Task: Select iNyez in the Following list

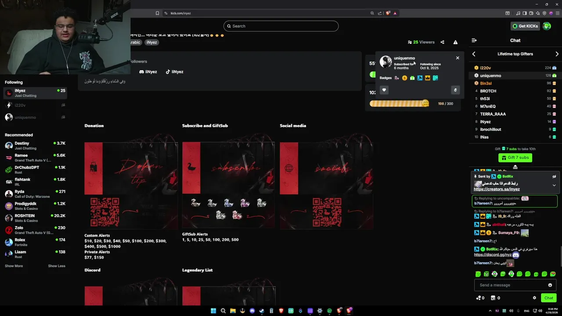Action: click(34, 93)
